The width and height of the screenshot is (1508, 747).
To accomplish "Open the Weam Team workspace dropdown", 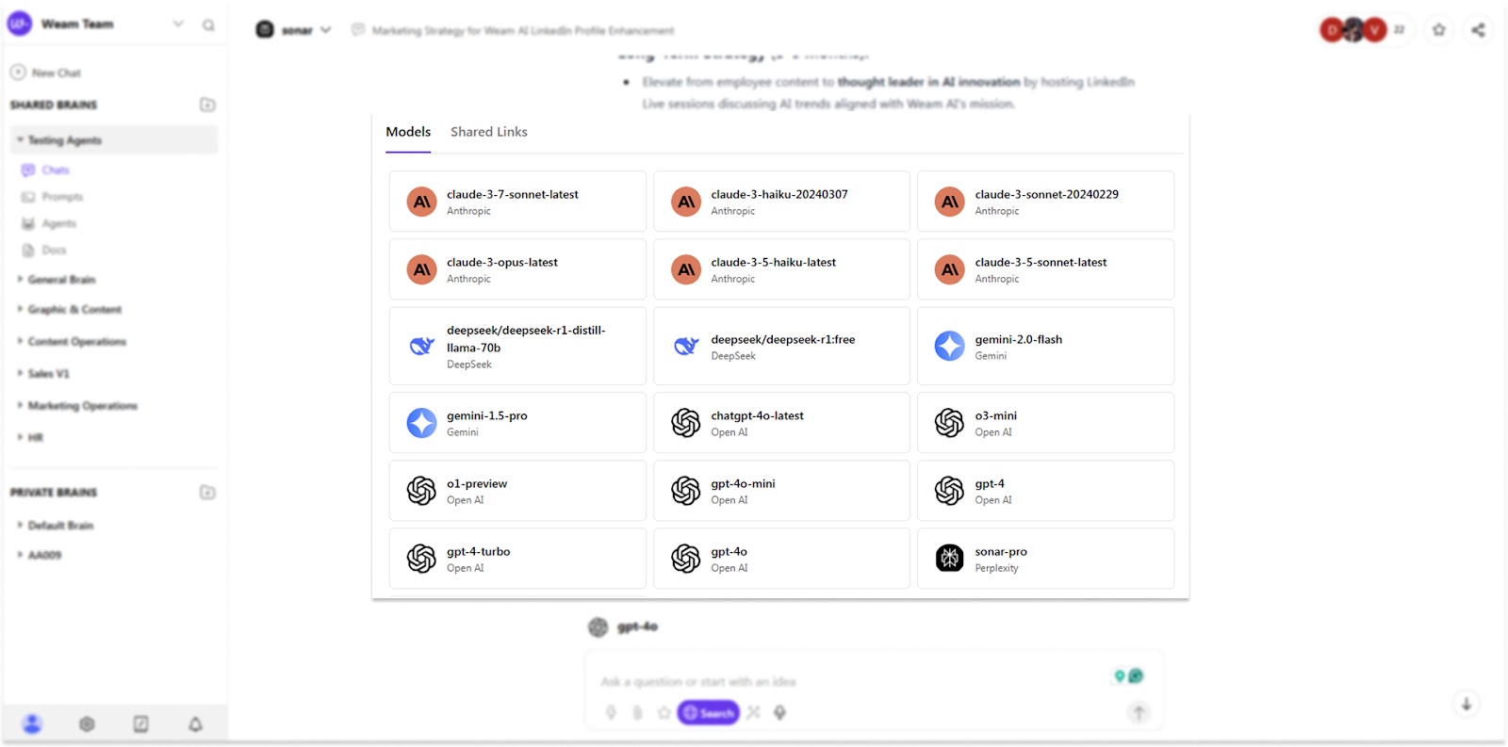I will pos(178,24).
